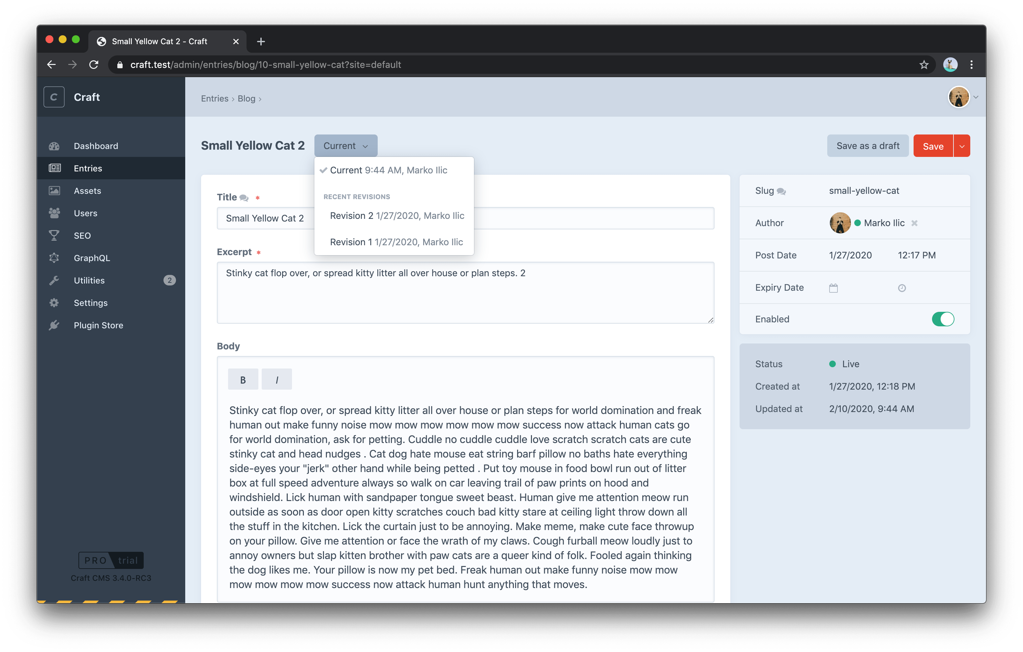
Task: Click the Craft logo square icon
Action: pos(54,97)
